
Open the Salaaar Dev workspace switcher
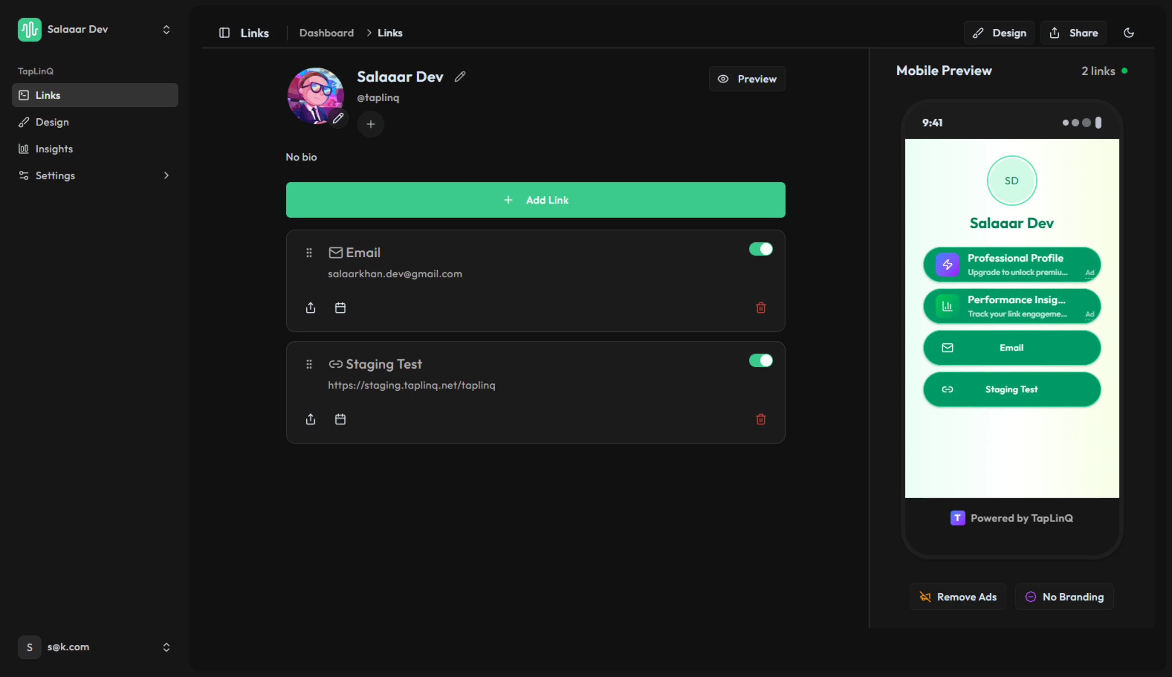[95, 29]
